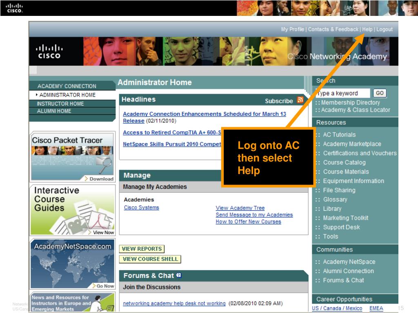Open AC Tutorials resource
This screenshot has height=313, width=418.
tap(339, 134)
